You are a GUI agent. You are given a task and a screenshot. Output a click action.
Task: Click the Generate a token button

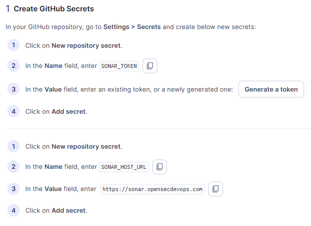pyautogui.click(x=271, y=89)
